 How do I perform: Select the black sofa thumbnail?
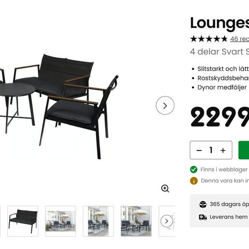23,221
